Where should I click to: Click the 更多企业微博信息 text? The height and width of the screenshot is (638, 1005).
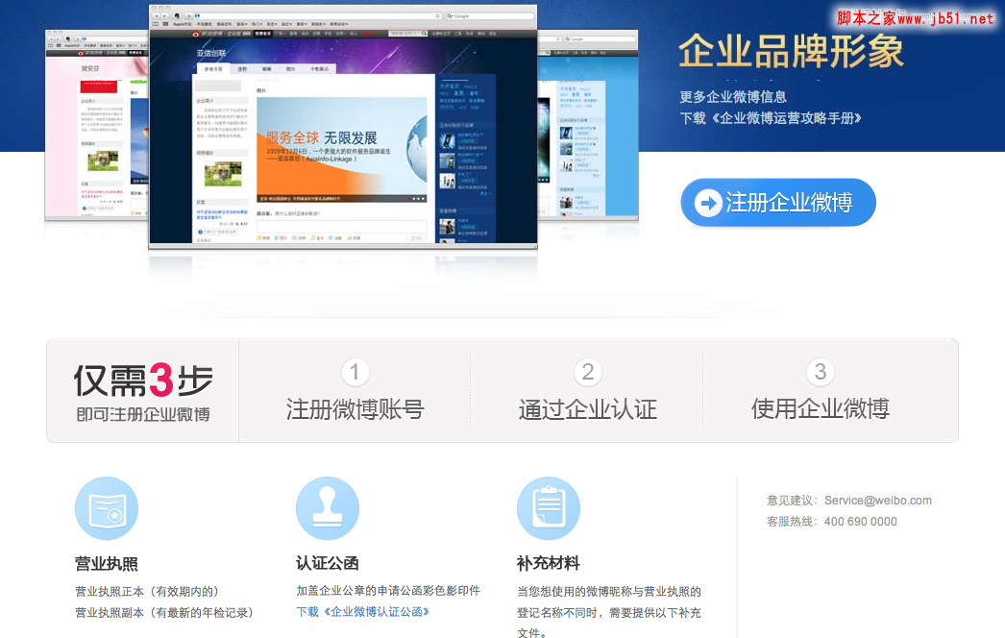733,97
